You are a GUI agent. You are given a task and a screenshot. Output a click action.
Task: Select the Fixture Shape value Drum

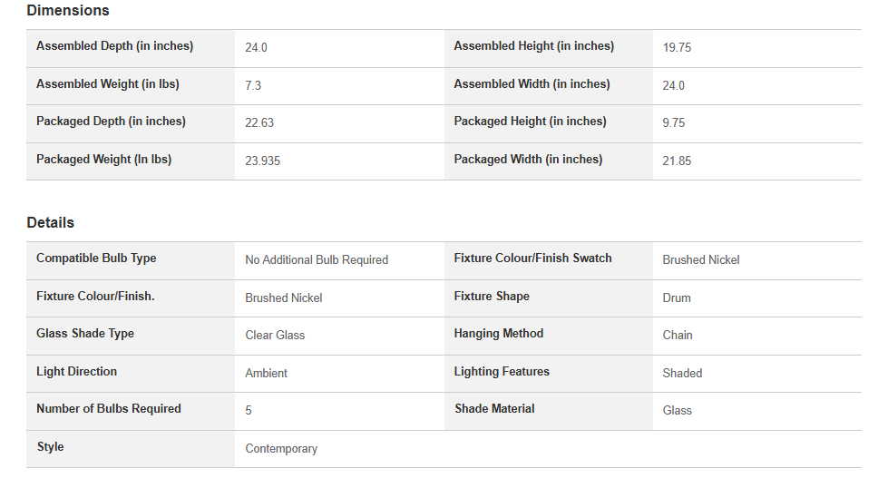677,298
